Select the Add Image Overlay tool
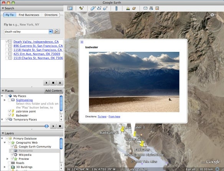Viewport: 224px width, 171px height. click(105, 8)
